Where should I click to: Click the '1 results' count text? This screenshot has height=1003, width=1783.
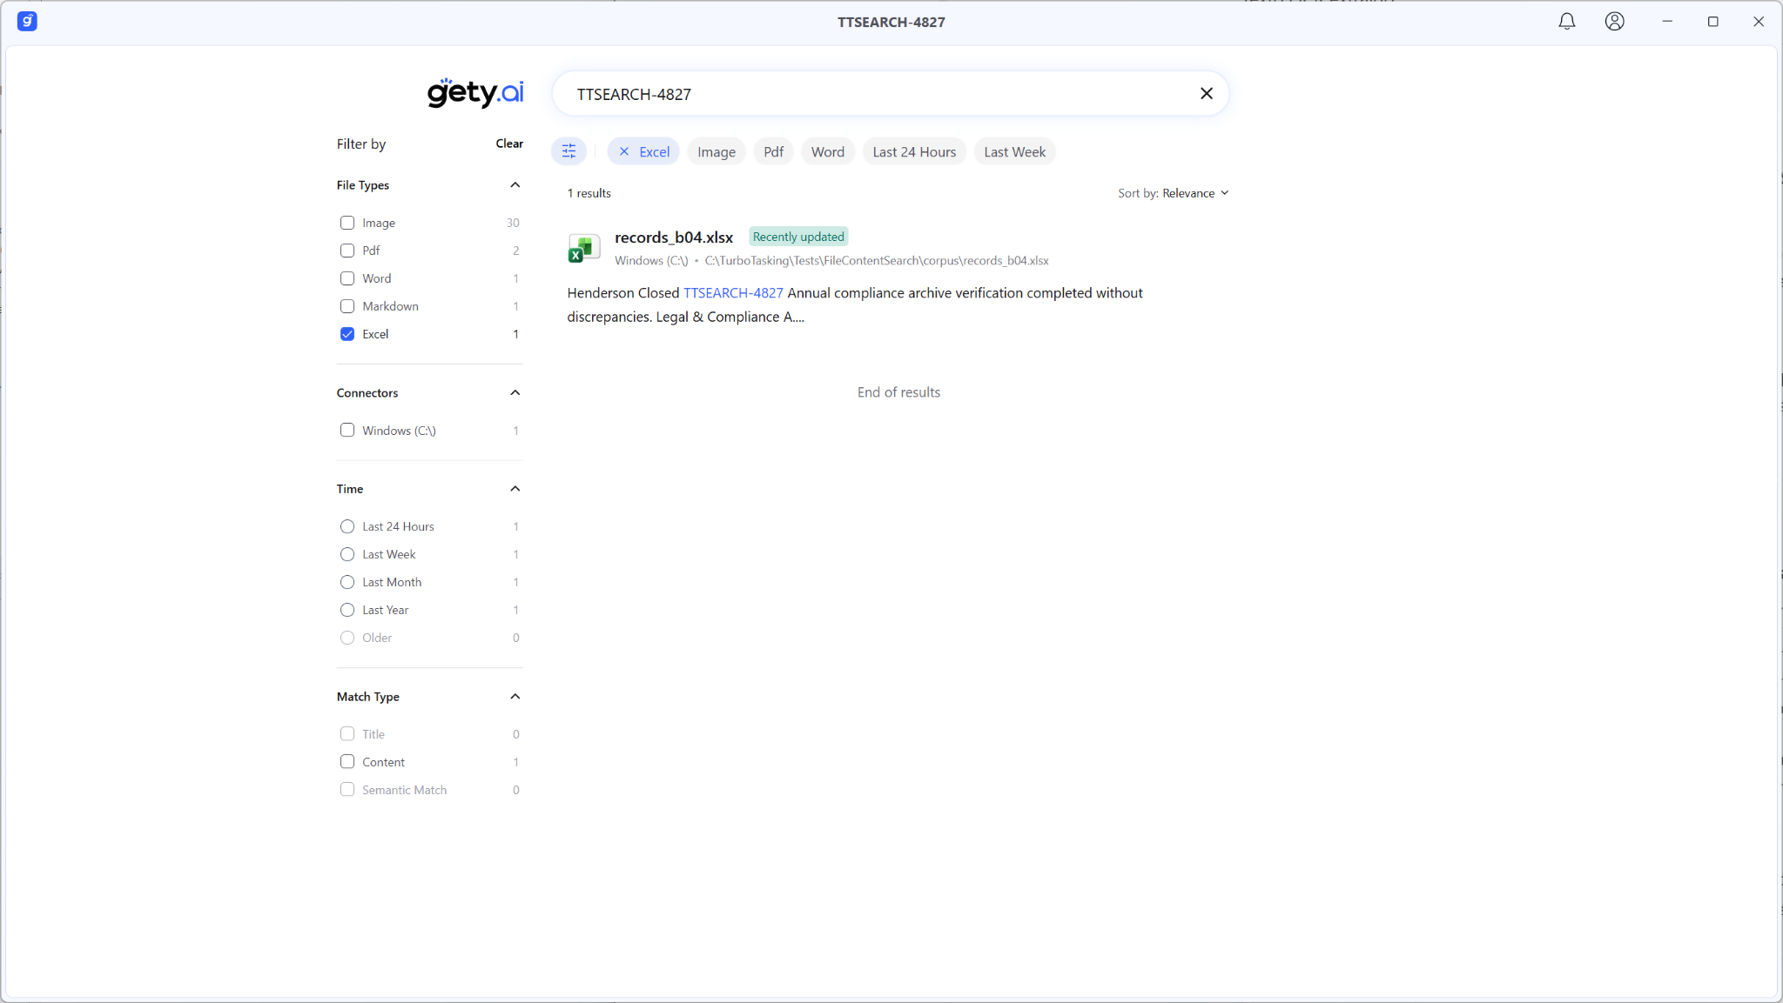589,193
